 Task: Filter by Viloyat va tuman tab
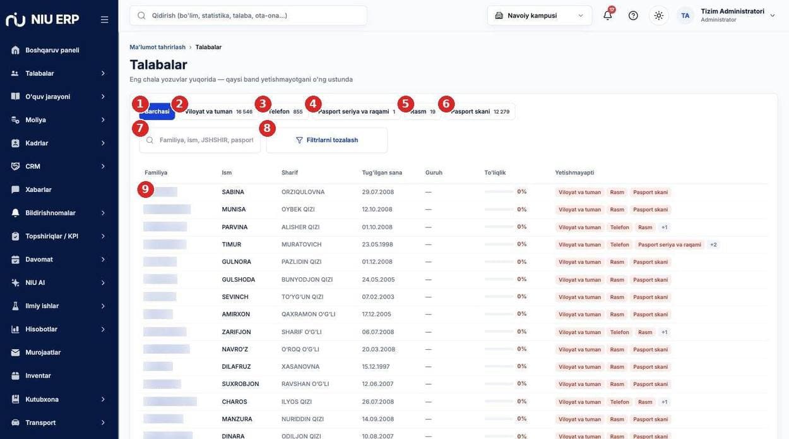tap(218, 112)
